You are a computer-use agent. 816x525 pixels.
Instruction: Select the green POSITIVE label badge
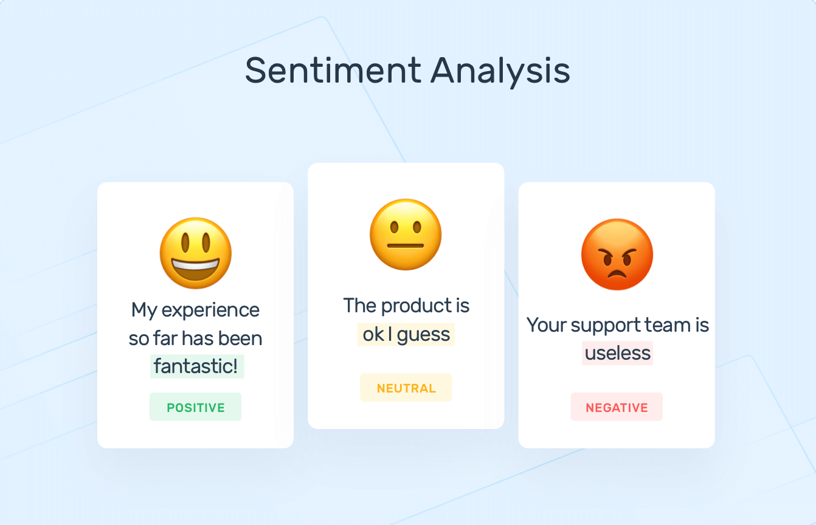tap(195, 407)
